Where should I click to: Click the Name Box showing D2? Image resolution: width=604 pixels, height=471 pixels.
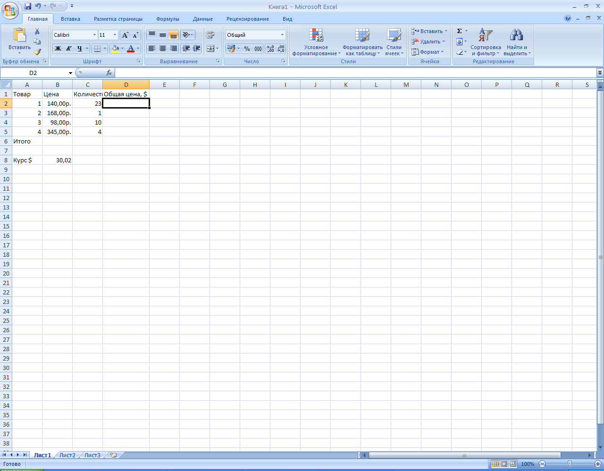33,73
